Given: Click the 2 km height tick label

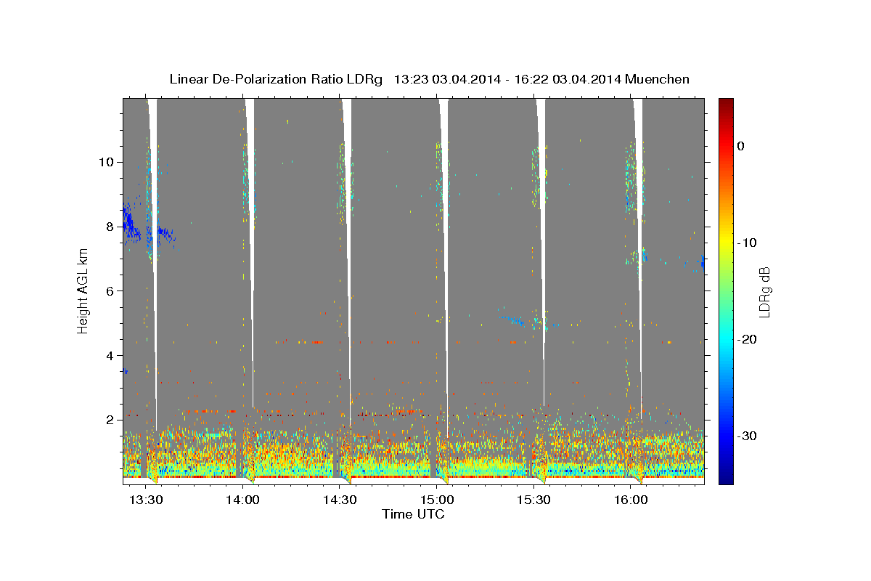Looking at the screenshot, I should point(109,420).
